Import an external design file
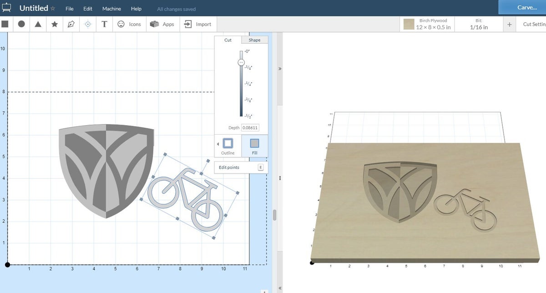The height and width of the screenshot is (293, 546). click(198, 24)
